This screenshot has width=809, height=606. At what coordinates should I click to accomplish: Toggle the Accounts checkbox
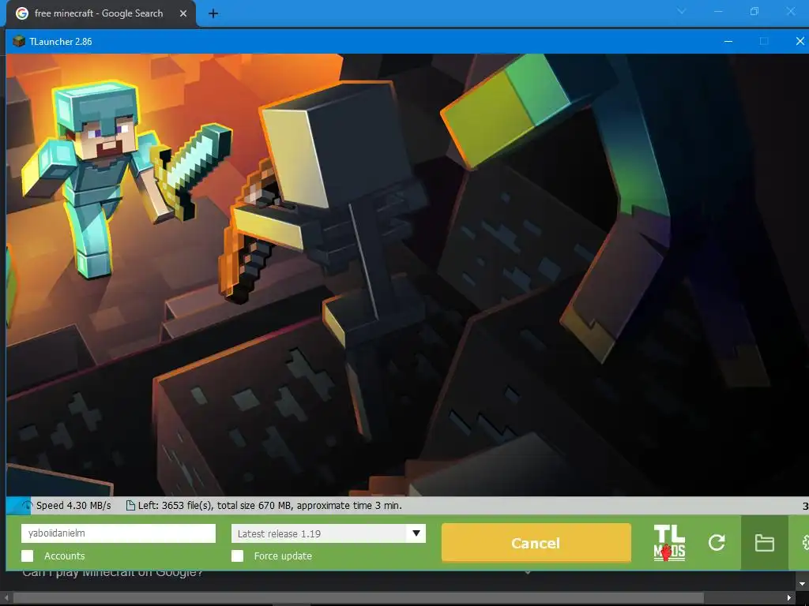coord(28,556)
